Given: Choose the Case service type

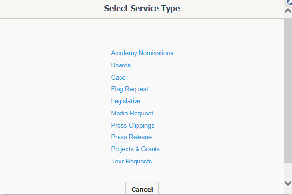Looking at the screenshot, I should pyautogui.click(x=118, y=77).
